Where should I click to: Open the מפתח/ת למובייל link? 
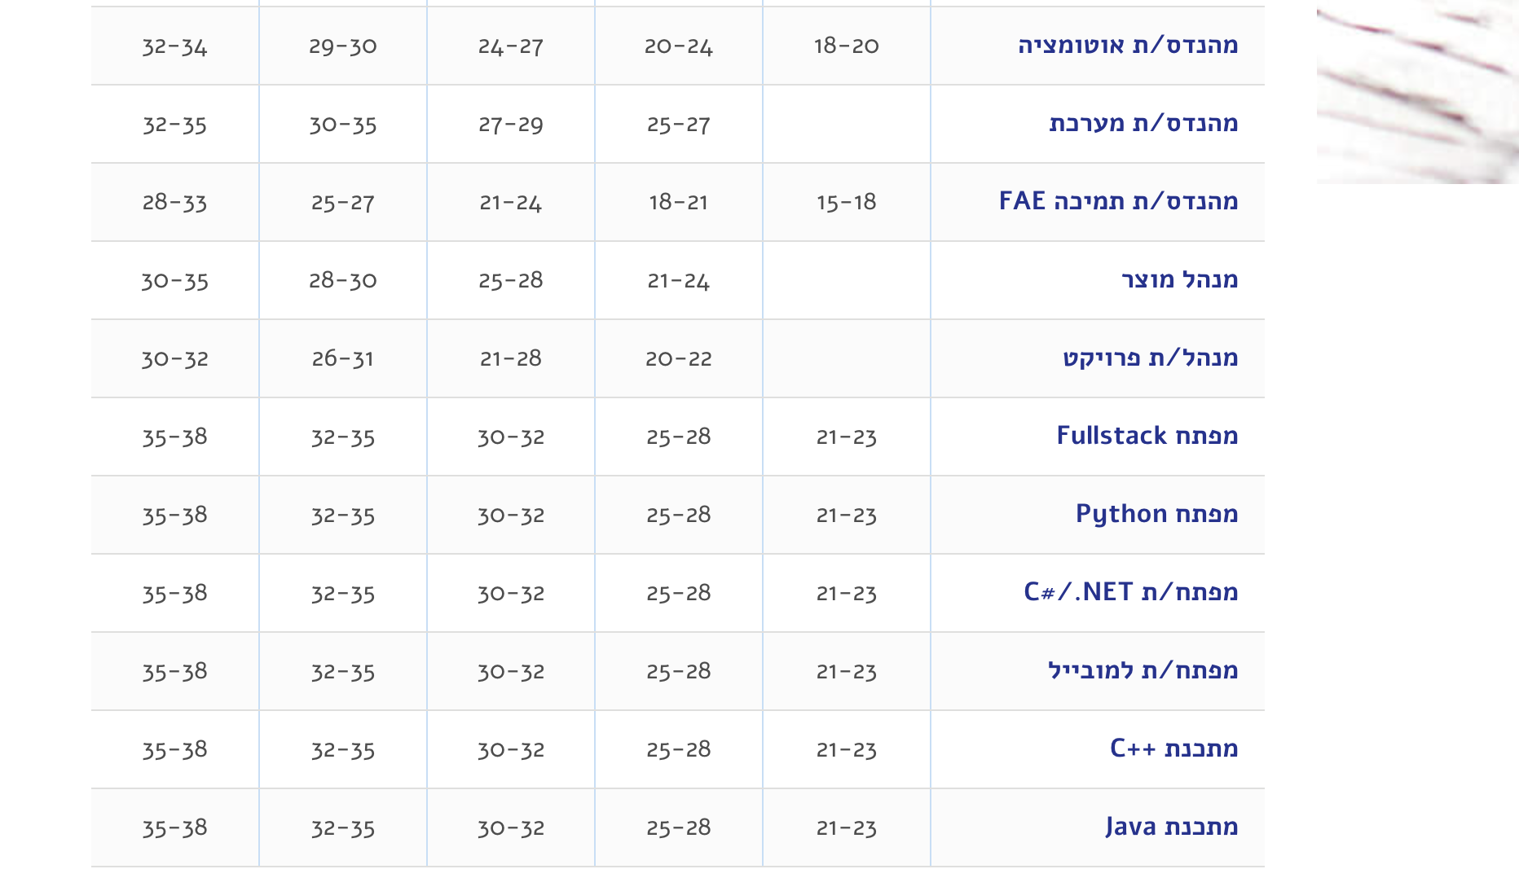coord(1143,670)
